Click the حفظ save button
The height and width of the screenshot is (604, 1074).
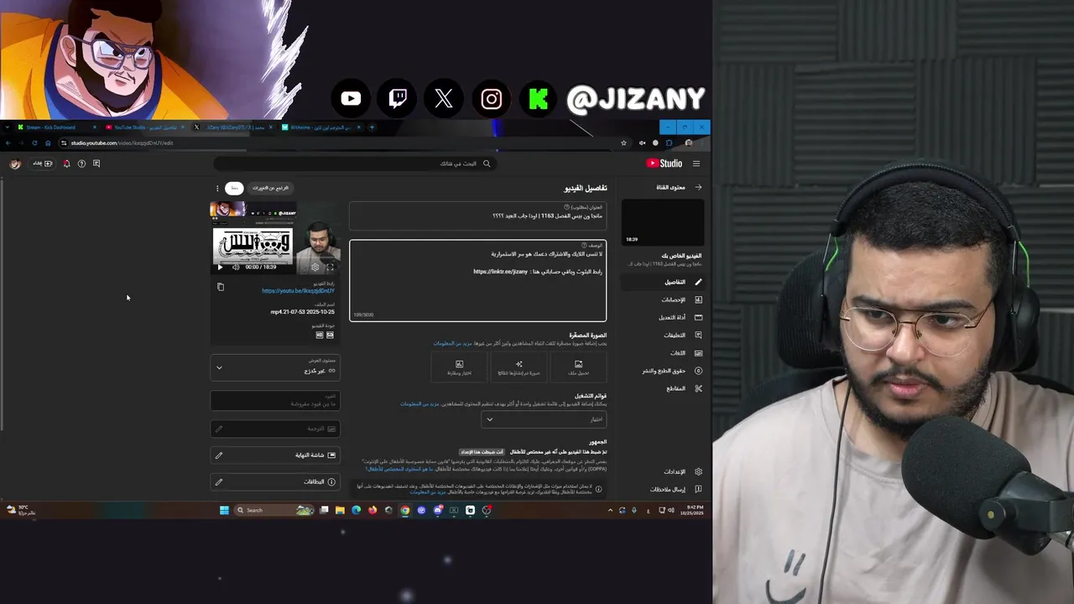[234, 188]
